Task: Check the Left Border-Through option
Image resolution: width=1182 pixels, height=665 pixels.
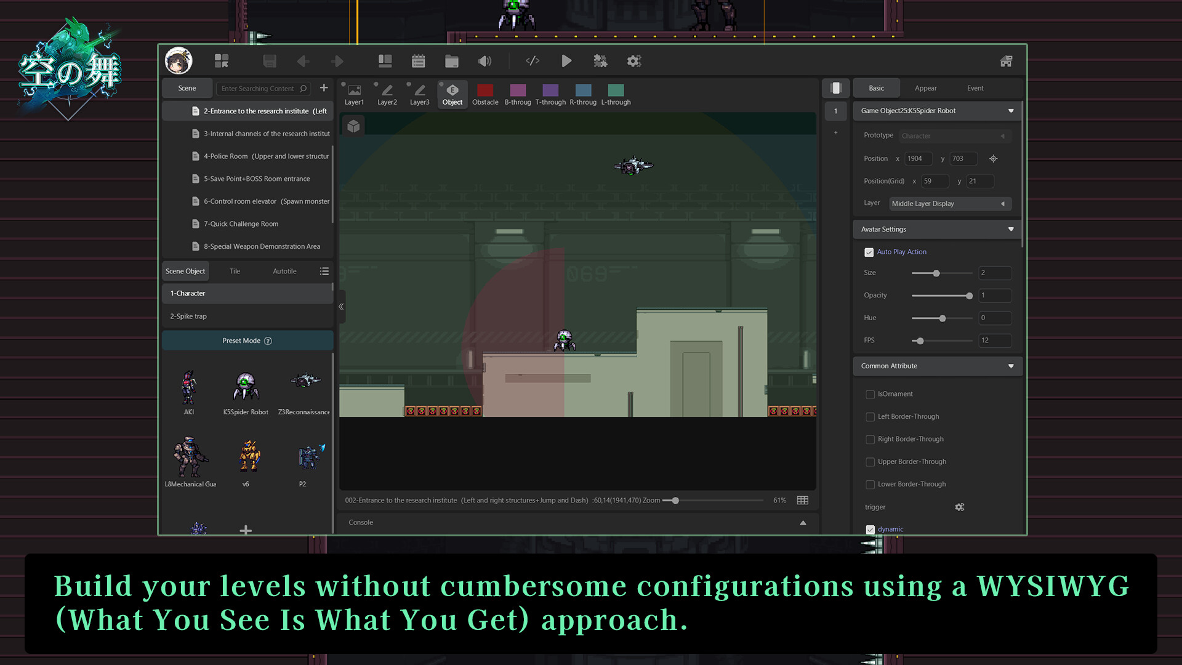Action: (x=870, y=417)
